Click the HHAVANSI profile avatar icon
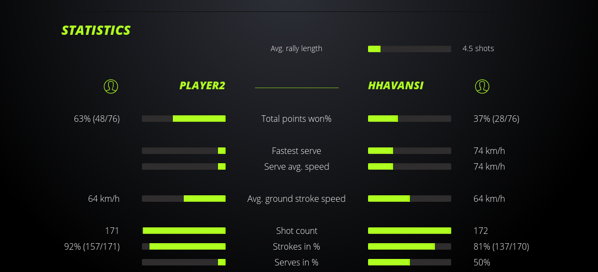 (482, 86)
